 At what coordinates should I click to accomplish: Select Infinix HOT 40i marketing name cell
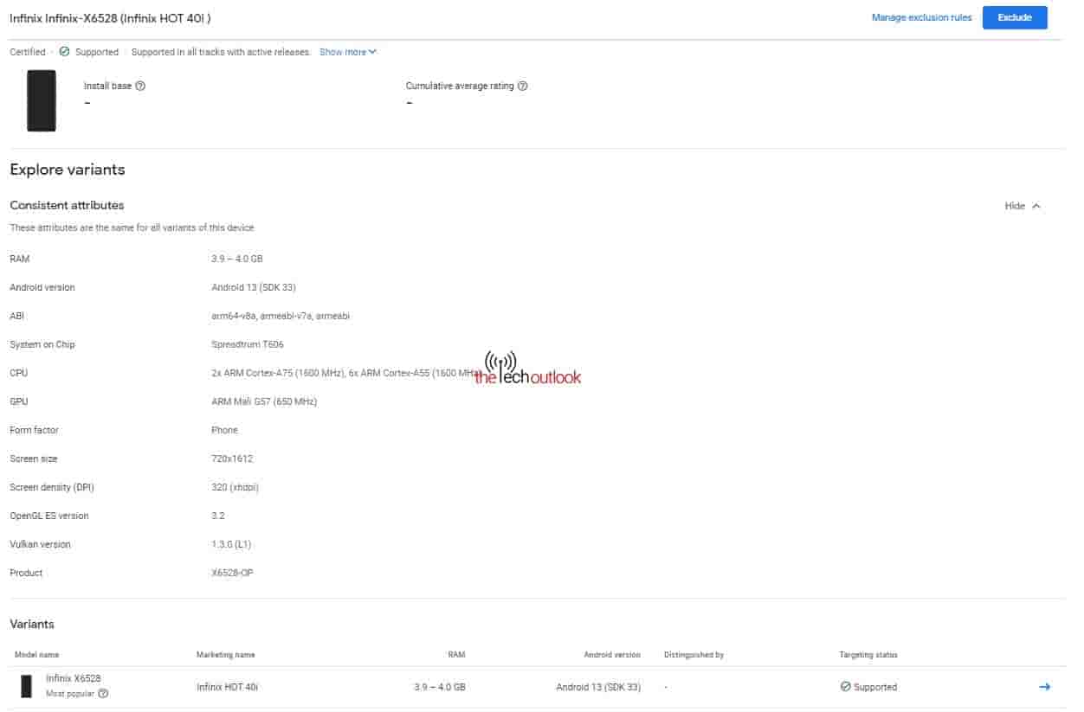coord(227,687)
